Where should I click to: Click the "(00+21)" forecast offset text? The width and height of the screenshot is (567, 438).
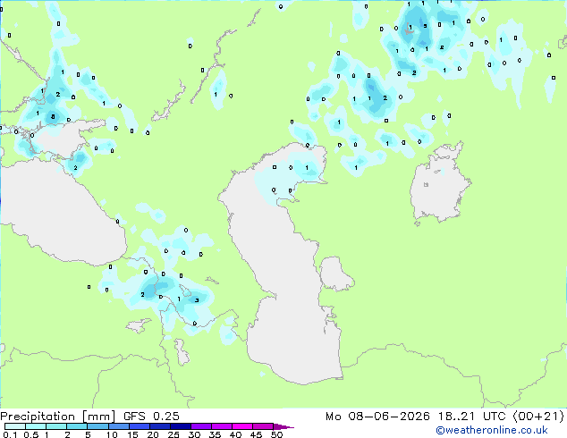538,417
